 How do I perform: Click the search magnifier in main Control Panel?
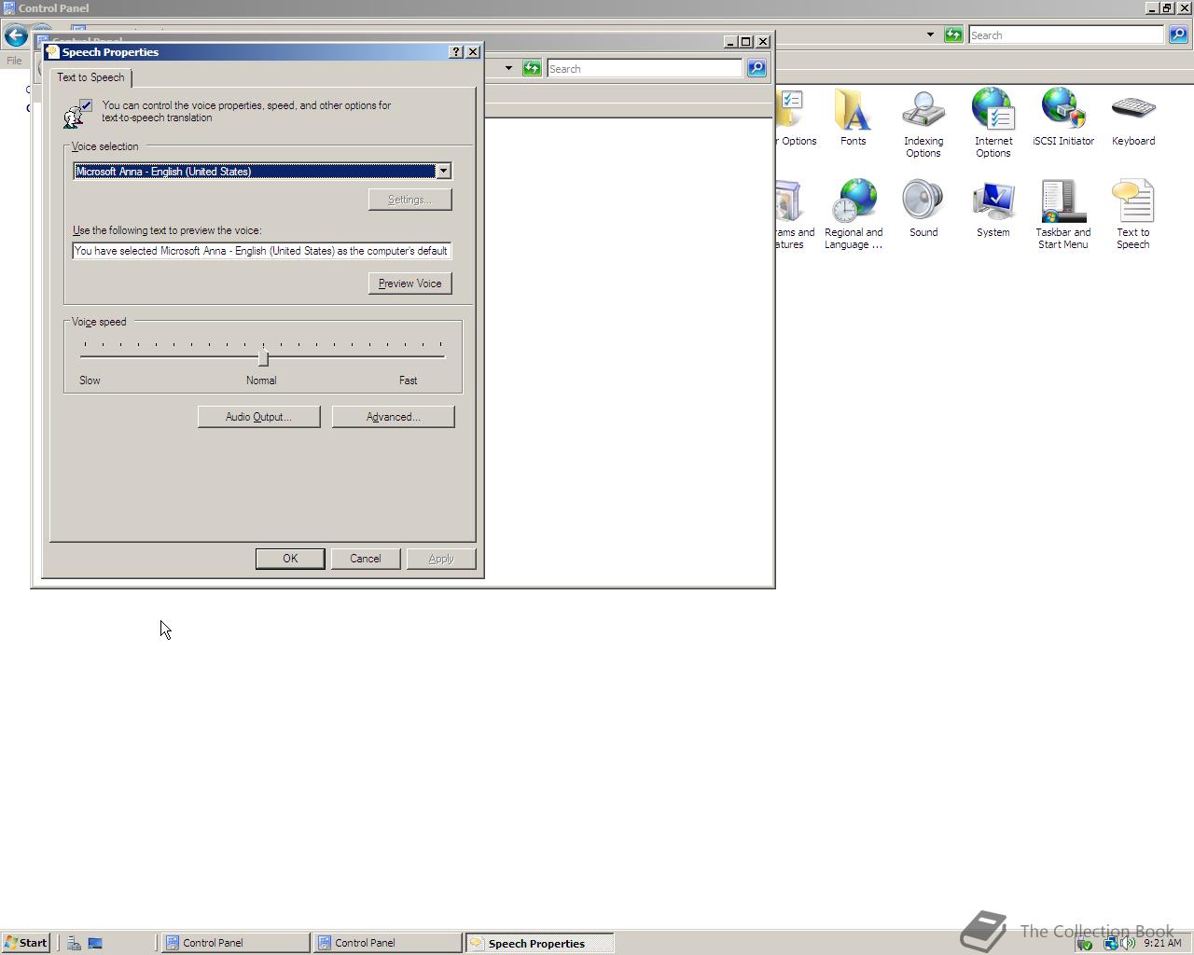(x=1178, y=35)
